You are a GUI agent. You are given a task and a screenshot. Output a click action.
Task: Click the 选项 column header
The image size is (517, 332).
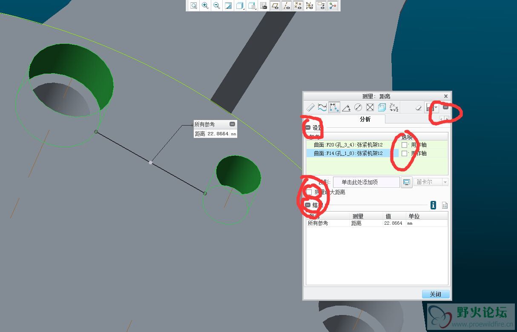click(424, 137)
